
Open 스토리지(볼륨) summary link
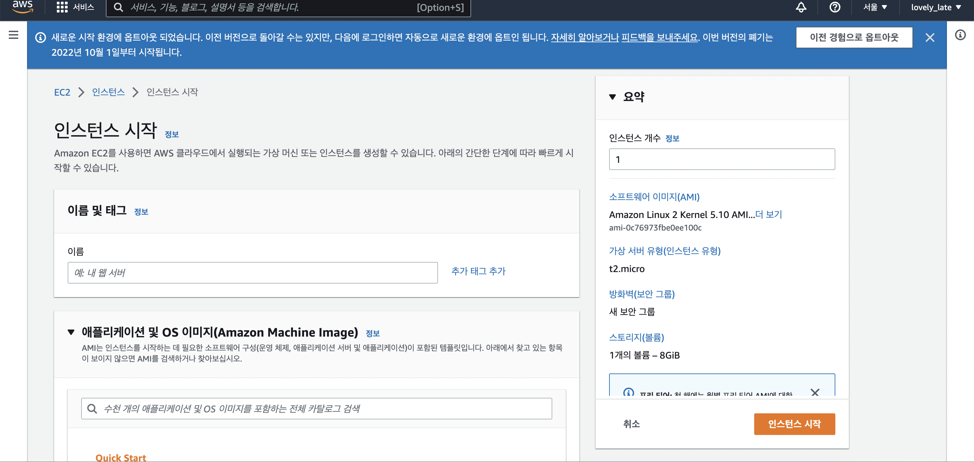(636, 337)
